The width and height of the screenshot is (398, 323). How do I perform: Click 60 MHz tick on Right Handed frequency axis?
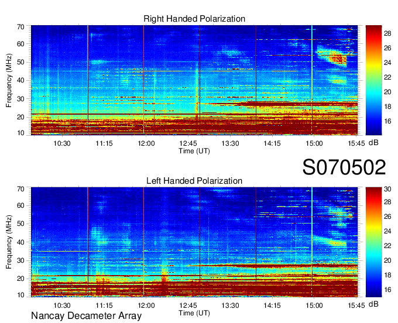[20, 44]
